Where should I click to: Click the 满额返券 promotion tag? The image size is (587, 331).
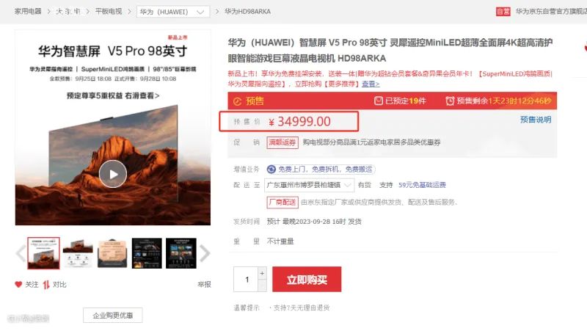pyautogui.click(x=282, y=142)
